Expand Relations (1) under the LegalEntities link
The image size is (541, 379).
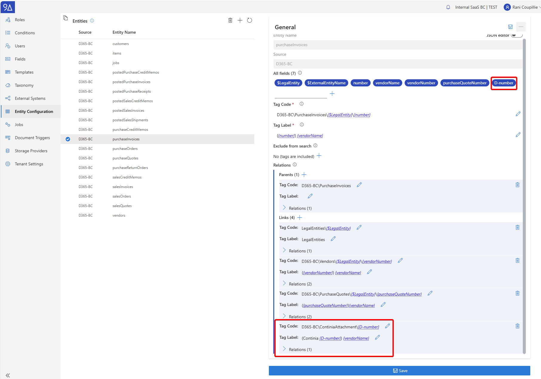[x=284, y=251]
